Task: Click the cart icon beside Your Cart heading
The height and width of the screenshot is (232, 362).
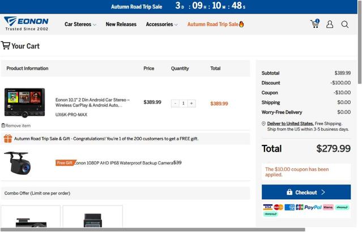Action: pyautogui.click(x=6, y=45)
